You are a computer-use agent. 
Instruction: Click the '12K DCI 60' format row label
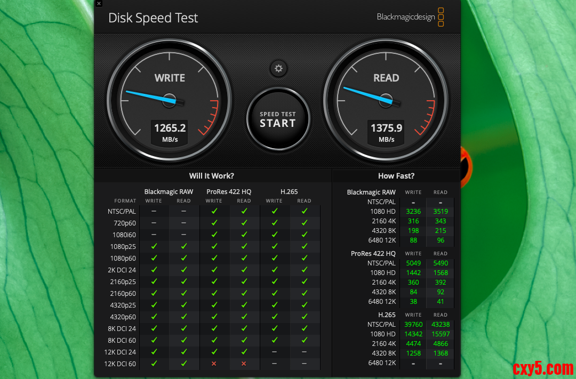click(x=120, y=364)
